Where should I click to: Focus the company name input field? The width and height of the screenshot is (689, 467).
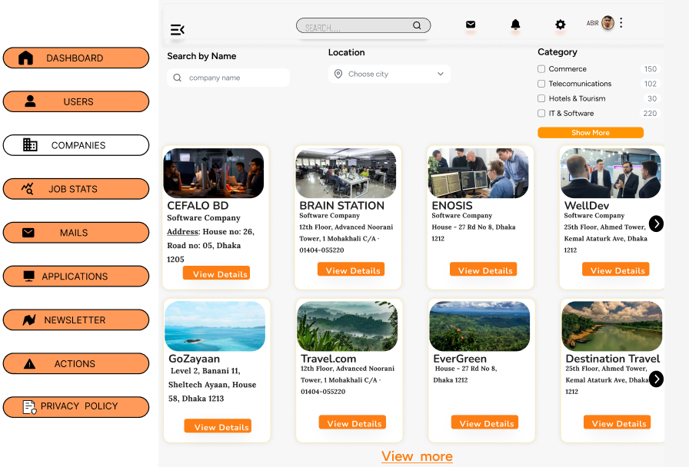pyautogui.click(x=228, y=78)
